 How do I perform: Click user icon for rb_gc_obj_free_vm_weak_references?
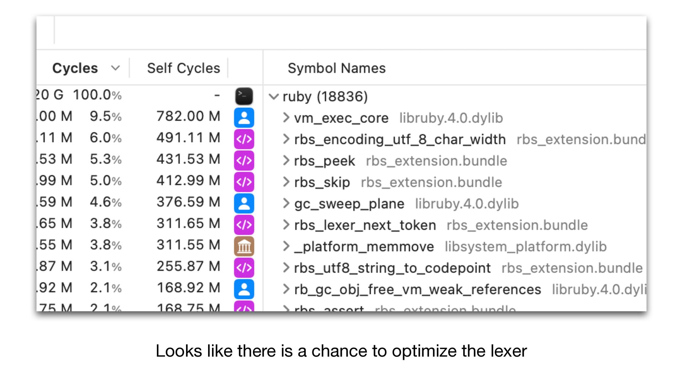(x=244, y=289)
